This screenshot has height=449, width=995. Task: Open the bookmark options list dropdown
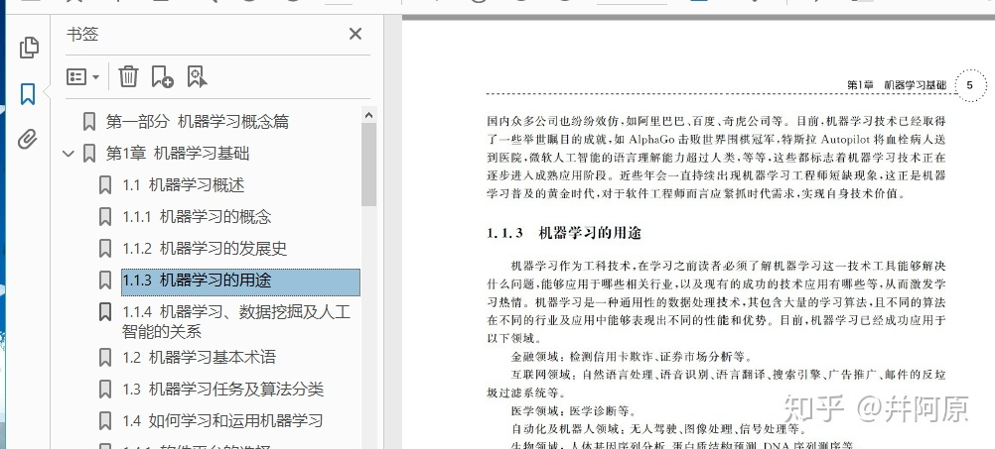(x=83, y=77)
